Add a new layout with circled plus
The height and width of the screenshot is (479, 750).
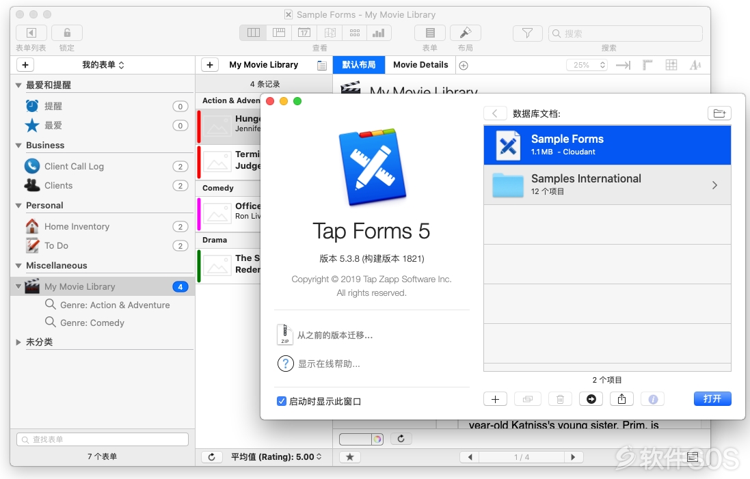[464, 66]
